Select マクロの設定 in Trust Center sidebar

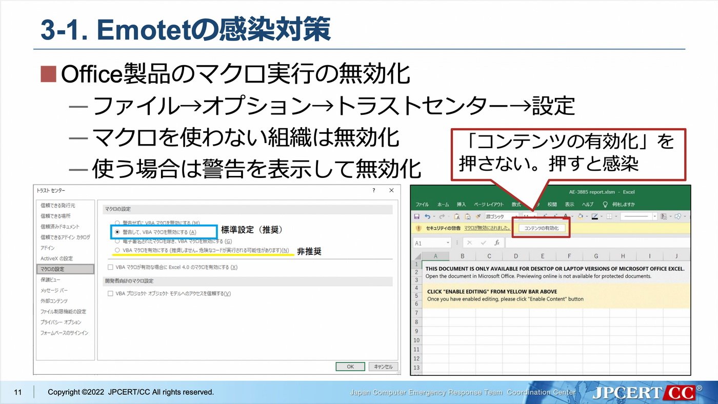pyautogui.click(x=66, y=269)
